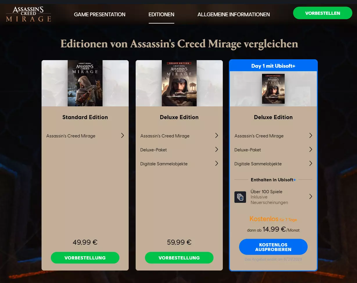Switch to the Editionen tab
The width and height of the screenshot is (357, 283).
click(161, 14)
